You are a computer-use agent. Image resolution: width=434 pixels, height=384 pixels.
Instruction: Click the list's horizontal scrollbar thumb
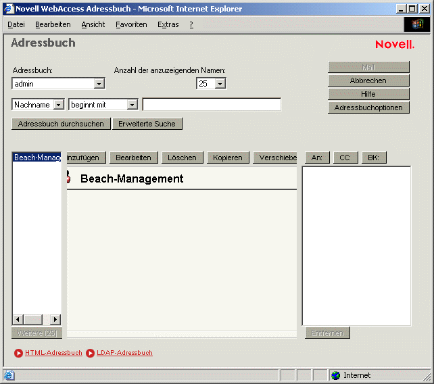coord(33,320)
